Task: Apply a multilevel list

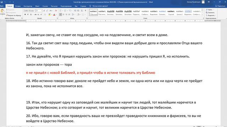Action: coord(70,11)
